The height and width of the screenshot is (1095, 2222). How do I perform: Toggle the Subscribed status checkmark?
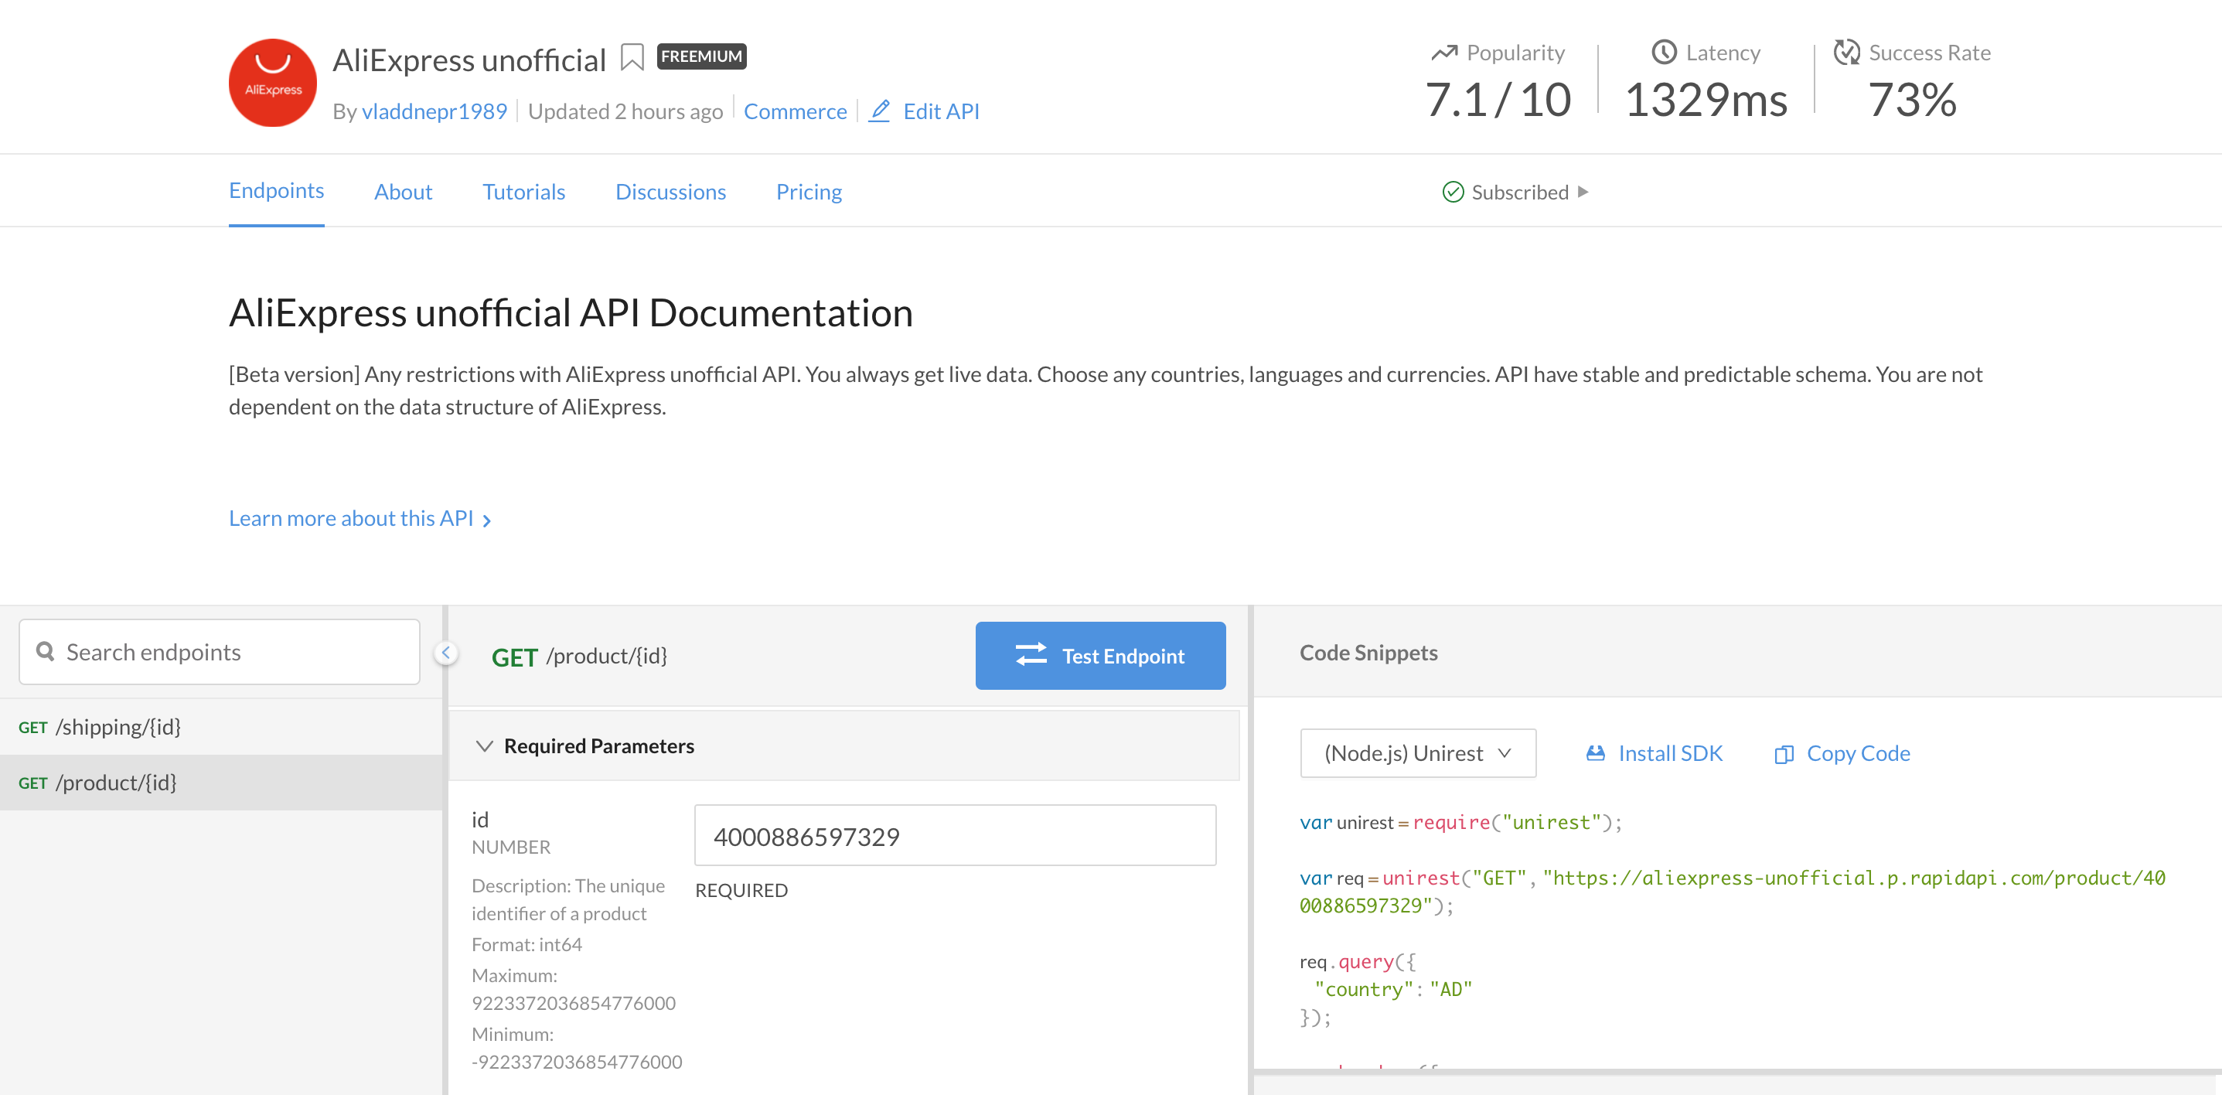(x=1453, y=193)
